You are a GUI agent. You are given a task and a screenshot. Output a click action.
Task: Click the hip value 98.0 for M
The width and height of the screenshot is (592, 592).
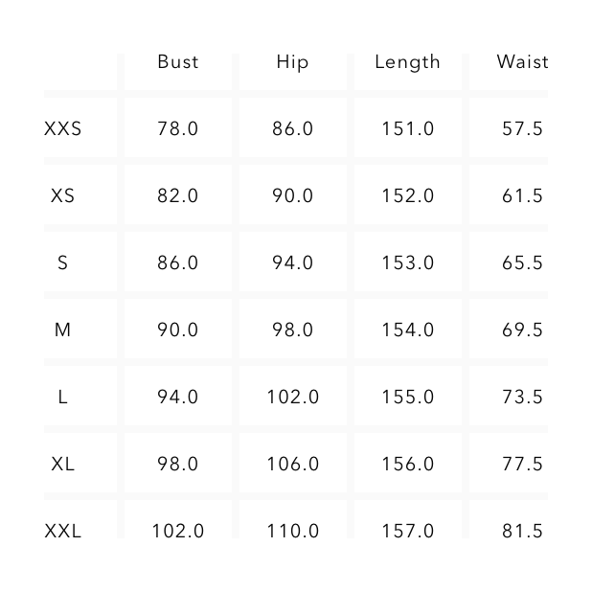coord(292,330)
